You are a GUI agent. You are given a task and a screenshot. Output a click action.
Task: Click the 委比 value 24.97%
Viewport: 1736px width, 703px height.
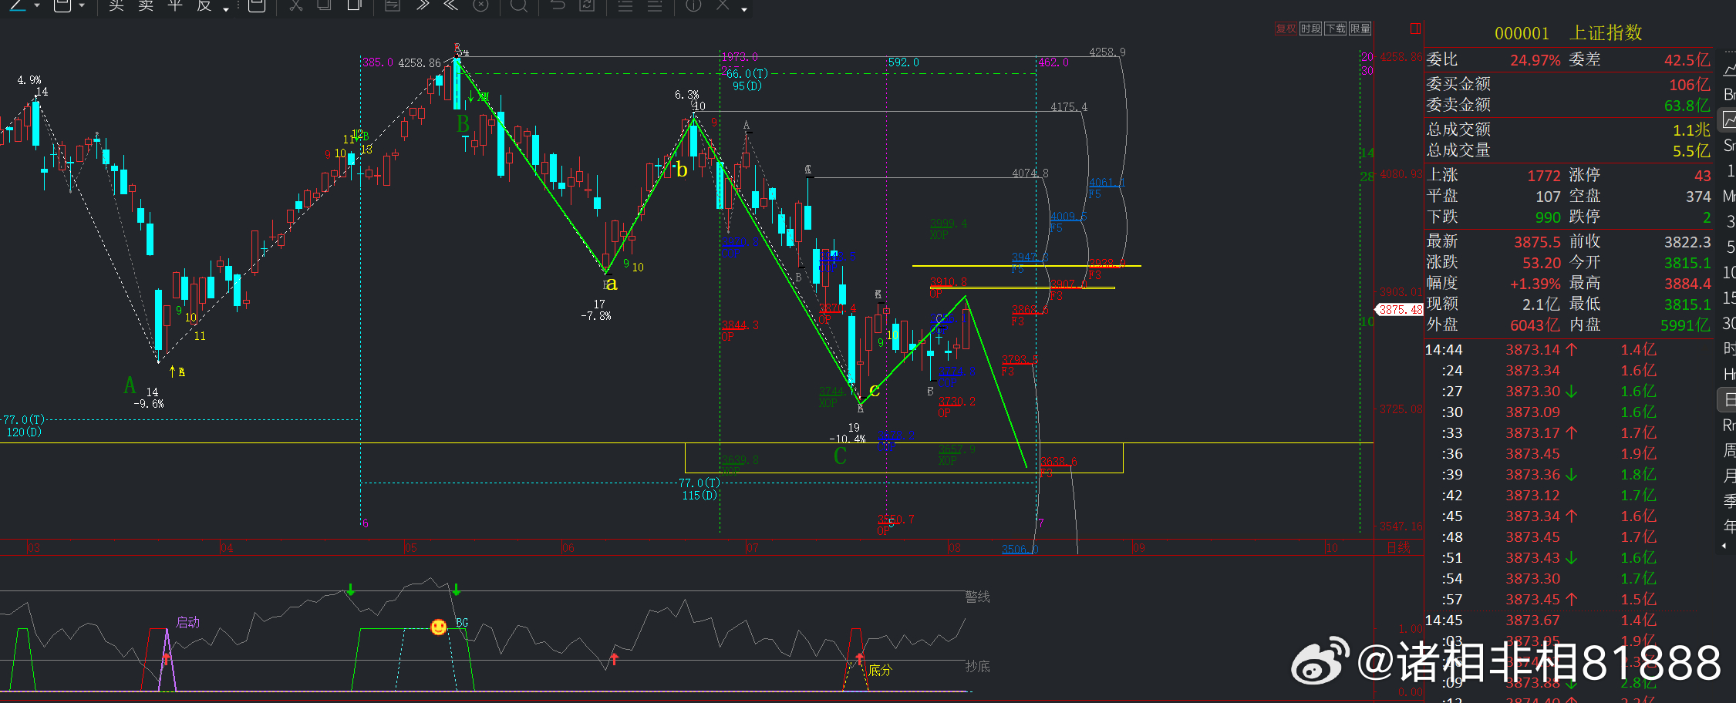pyautogui.click(x=1535, y=60)
